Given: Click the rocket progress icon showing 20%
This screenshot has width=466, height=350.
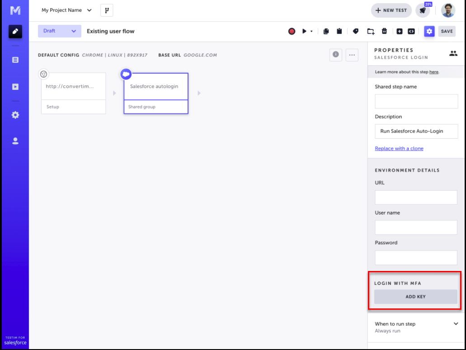Looking at the screenshot, I should (x=423, y=10).
